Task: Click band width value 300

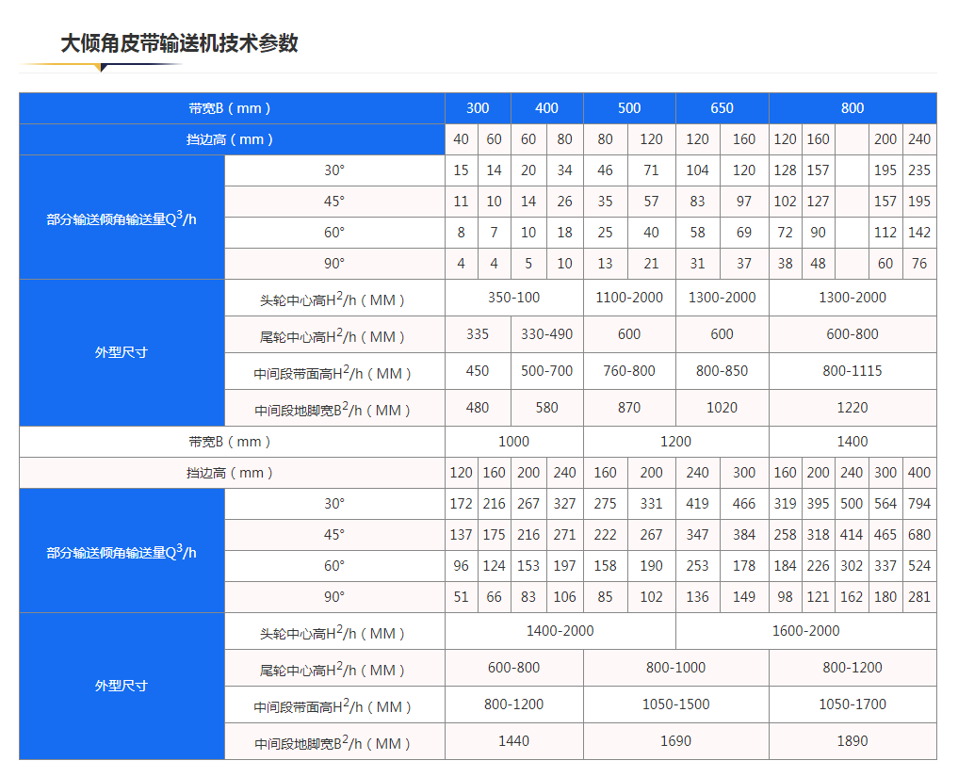Action: click(478, 108)
